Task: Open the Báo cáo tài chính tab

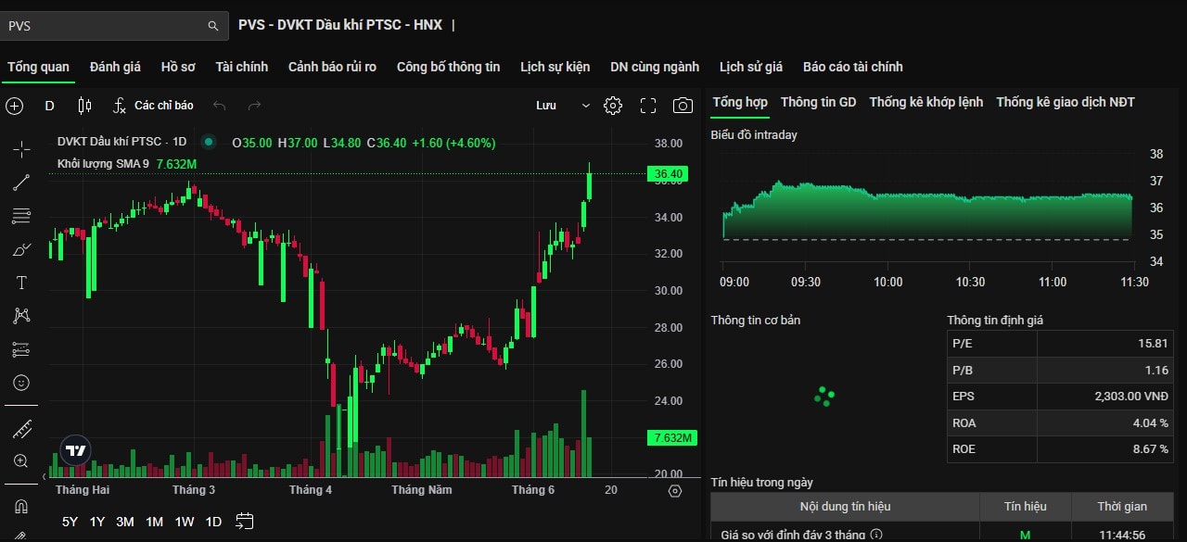Action: (x=853, y=67)
